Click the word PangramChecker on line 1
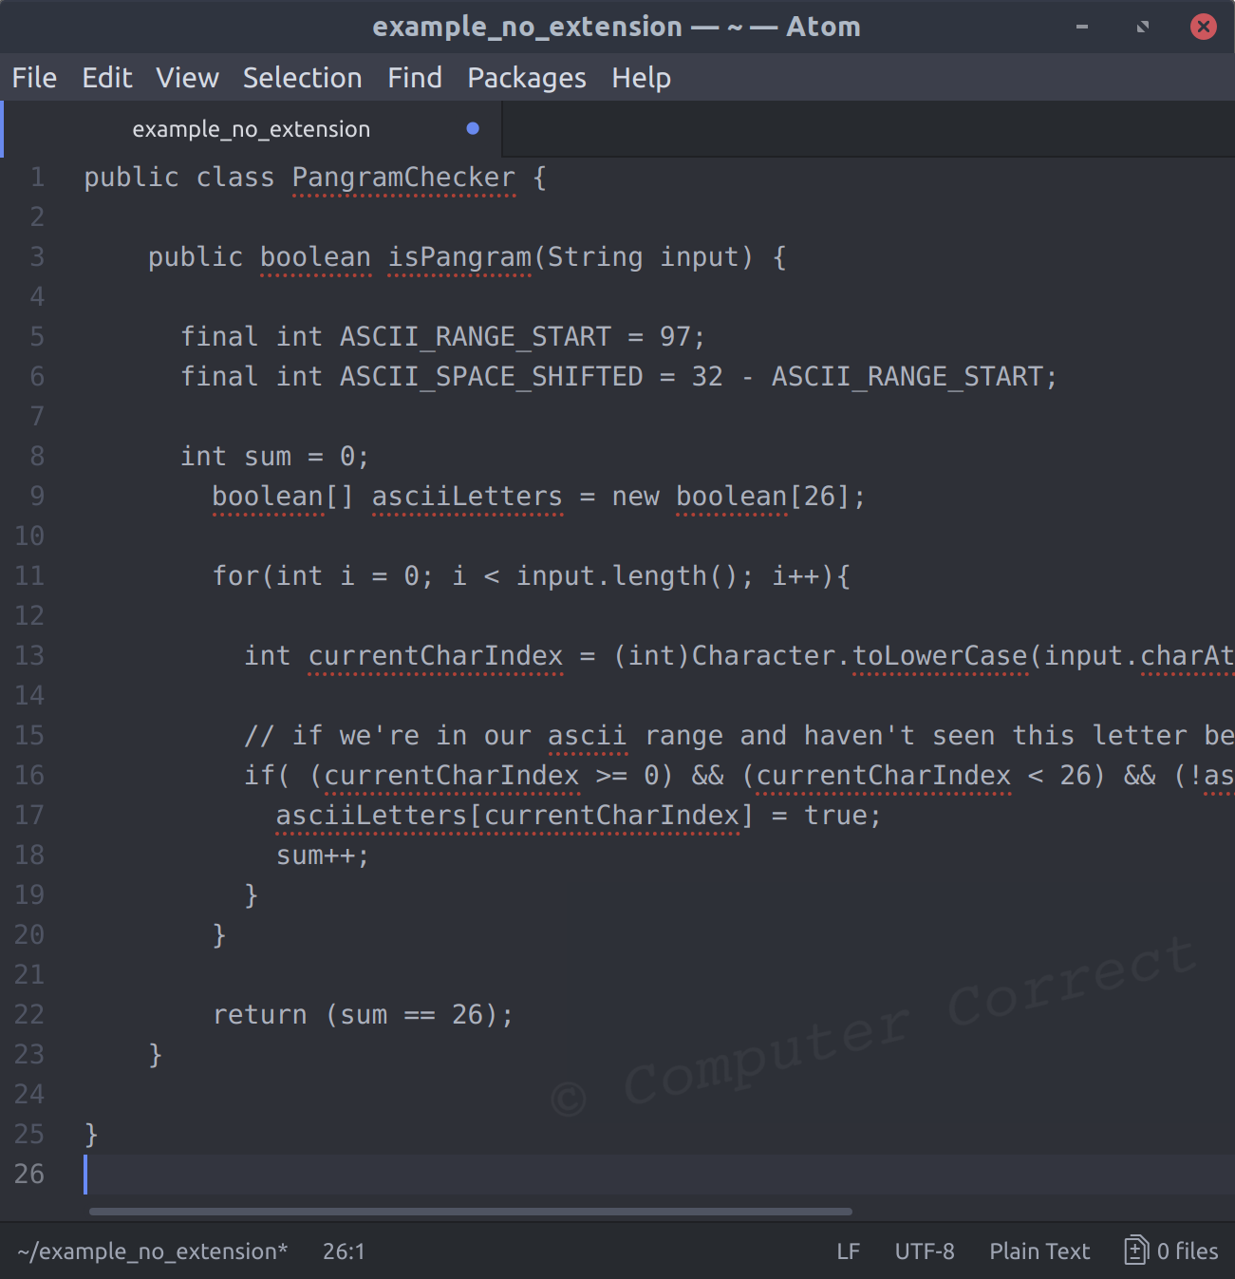This screenshot has width=1235, height=1279. pos(403,179)
